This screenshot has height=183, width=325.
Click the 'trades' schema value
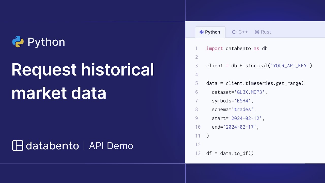[242, 110]
